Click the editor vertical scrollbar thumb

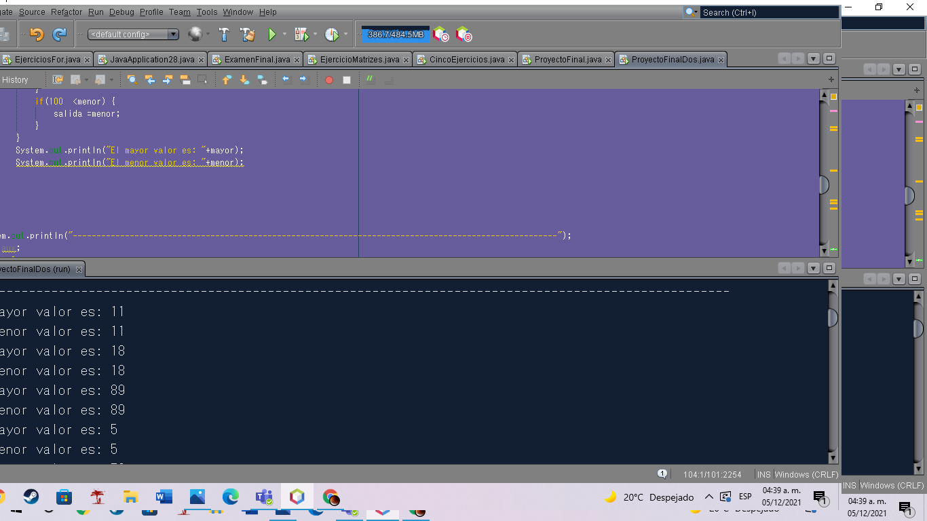tap(824, 185)
